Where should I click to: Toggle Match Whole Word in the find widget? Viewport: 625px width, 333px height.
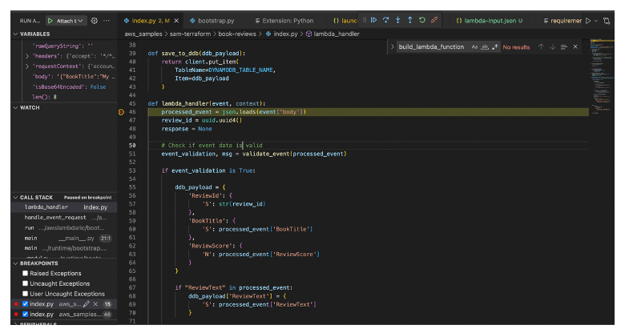pyautogui.click(x=485, y=47)
